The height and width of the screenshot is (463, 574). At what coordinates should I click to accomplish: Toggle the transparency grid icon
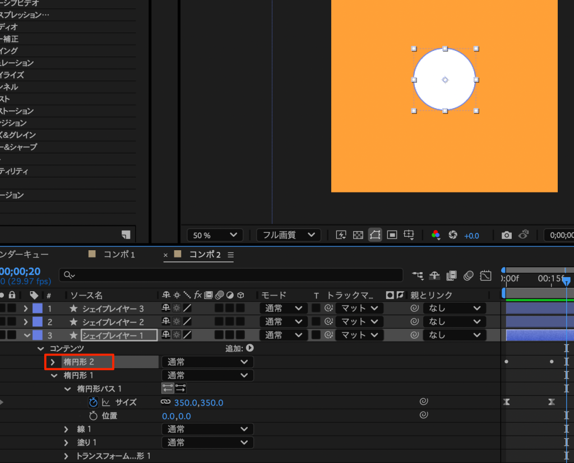point(358,235)
